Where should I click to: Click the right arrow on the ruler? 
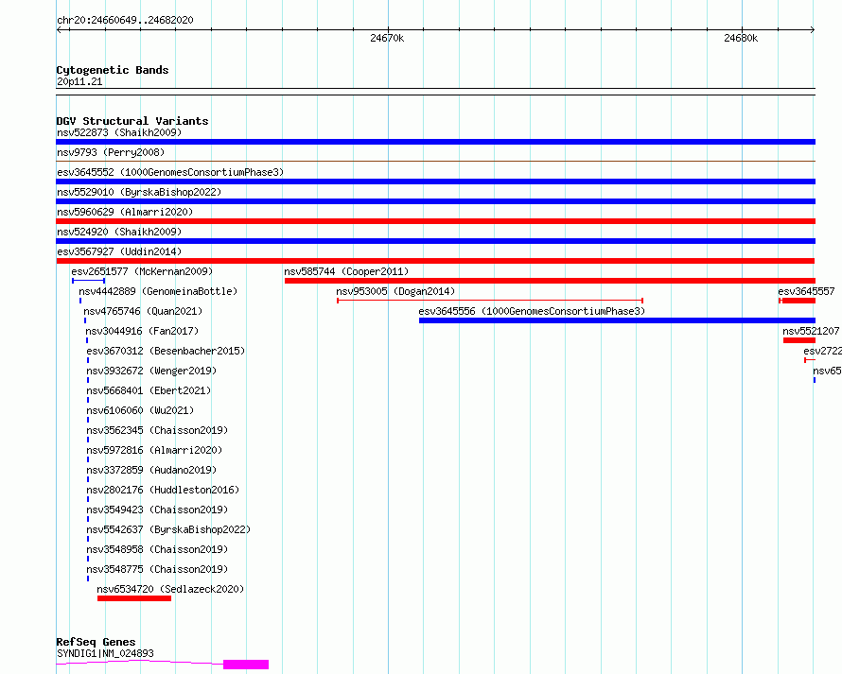tap(813, 30)
